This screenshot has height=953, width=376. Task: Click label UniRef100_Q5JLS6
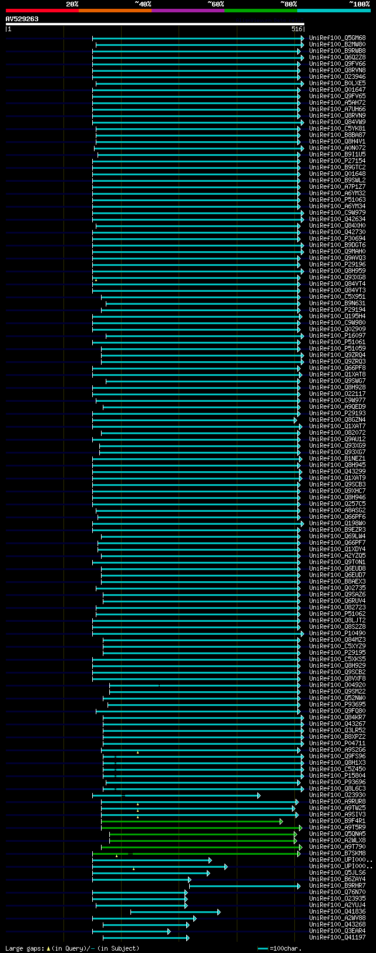pos(337,873)
